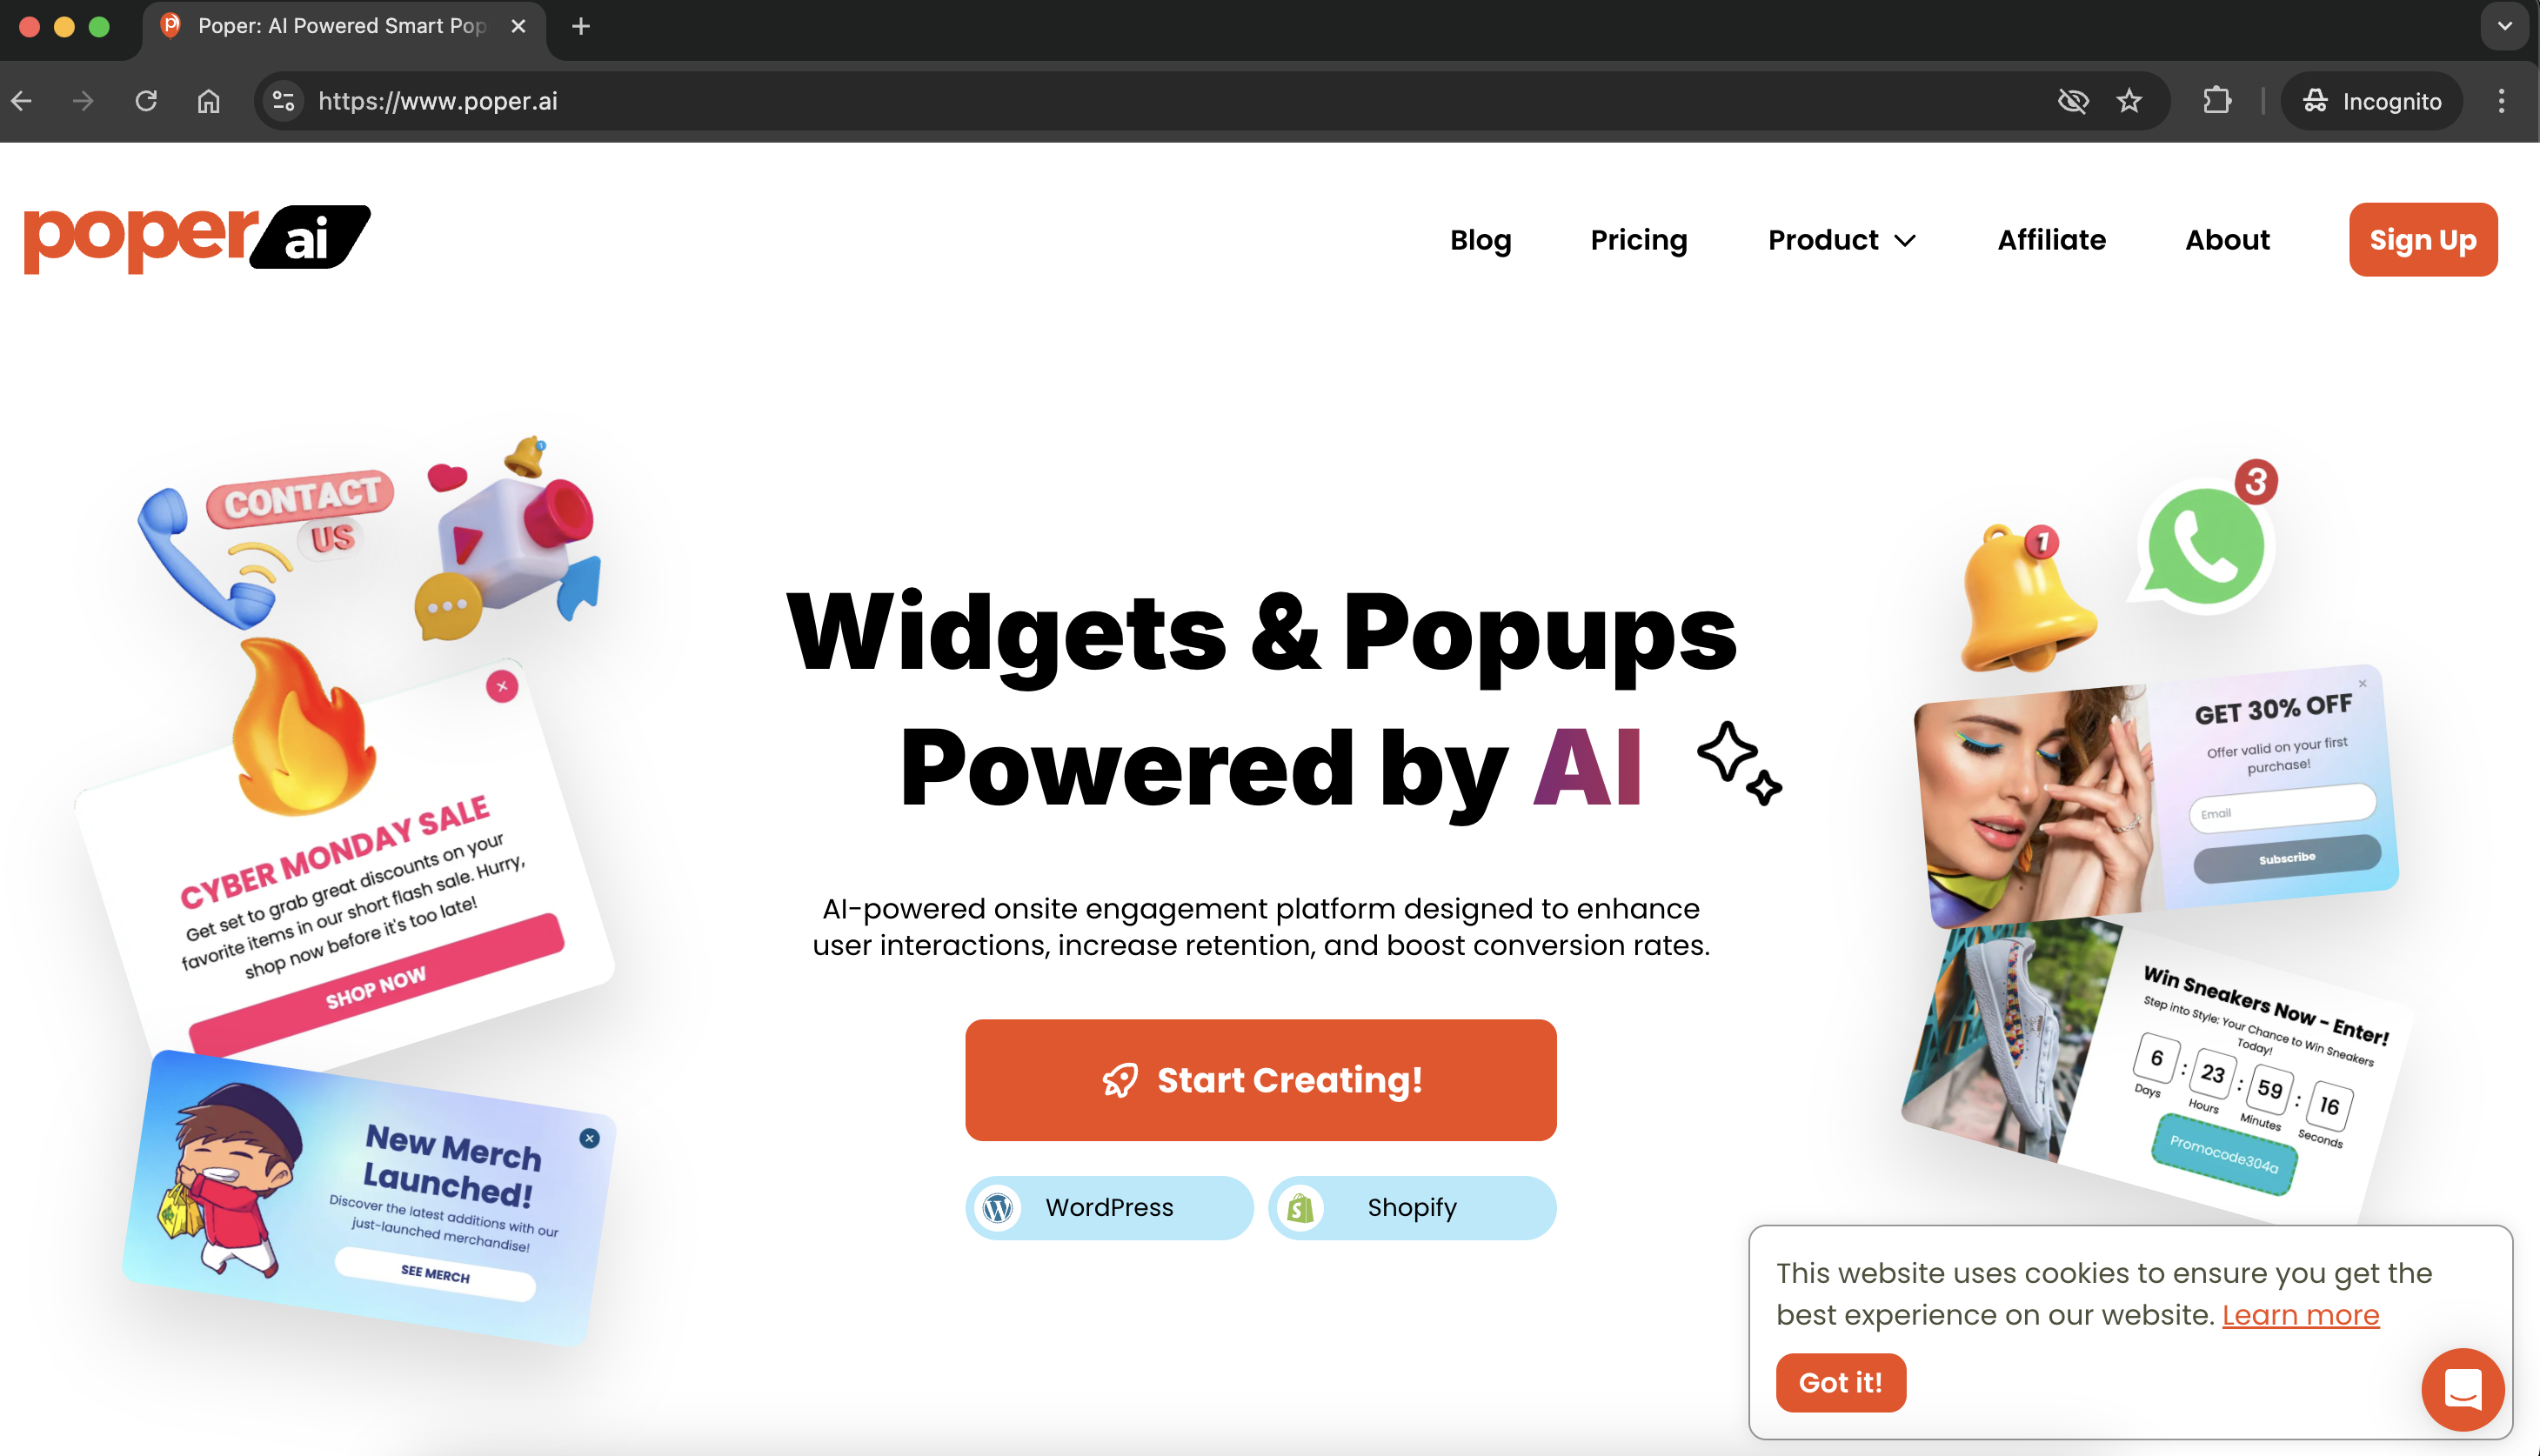Click the site information icon in address bar
The width and height of the screenshot is (2540, 1456).
pyautogui.click(x=284, y=101)
